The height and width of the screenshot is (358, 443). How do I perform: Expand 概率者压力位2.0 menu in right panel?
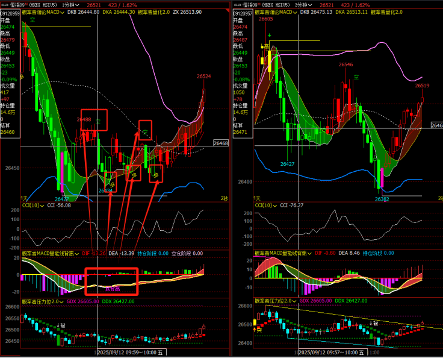pyautogui.click(x=295, y=301)
